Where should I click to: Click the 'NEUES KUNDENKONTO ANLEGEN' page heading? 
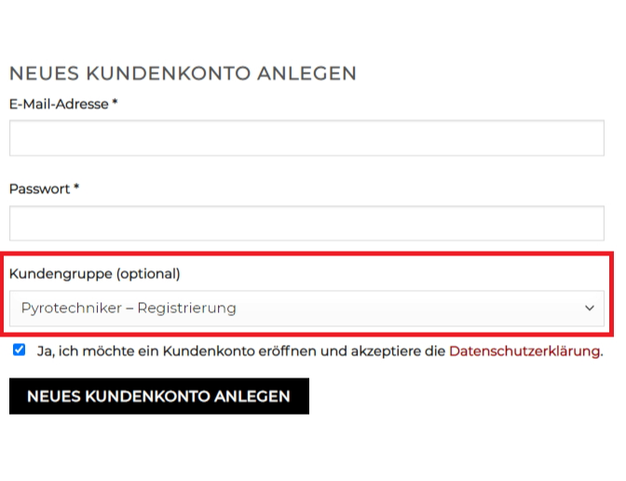point(183,74)
